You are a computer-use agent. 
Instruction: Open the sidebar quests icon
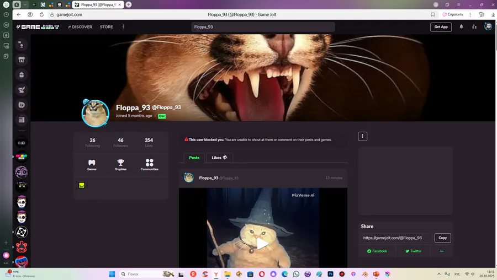point(22,90)
